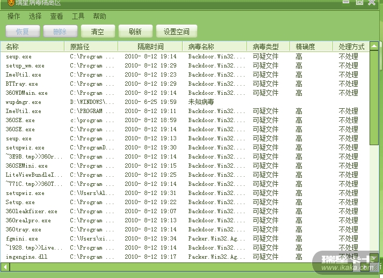Click the Rising lion icon in title bar
This screenshot has height=278, width=383.
click(x=11, y=3)
